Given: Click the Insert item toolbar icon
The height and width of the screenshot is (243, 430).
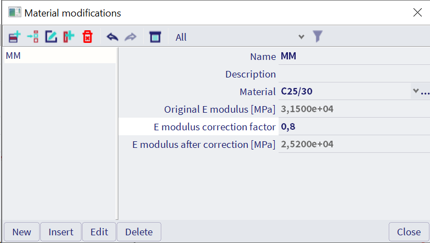Looking at the screenshot, I should coord(32,37).
